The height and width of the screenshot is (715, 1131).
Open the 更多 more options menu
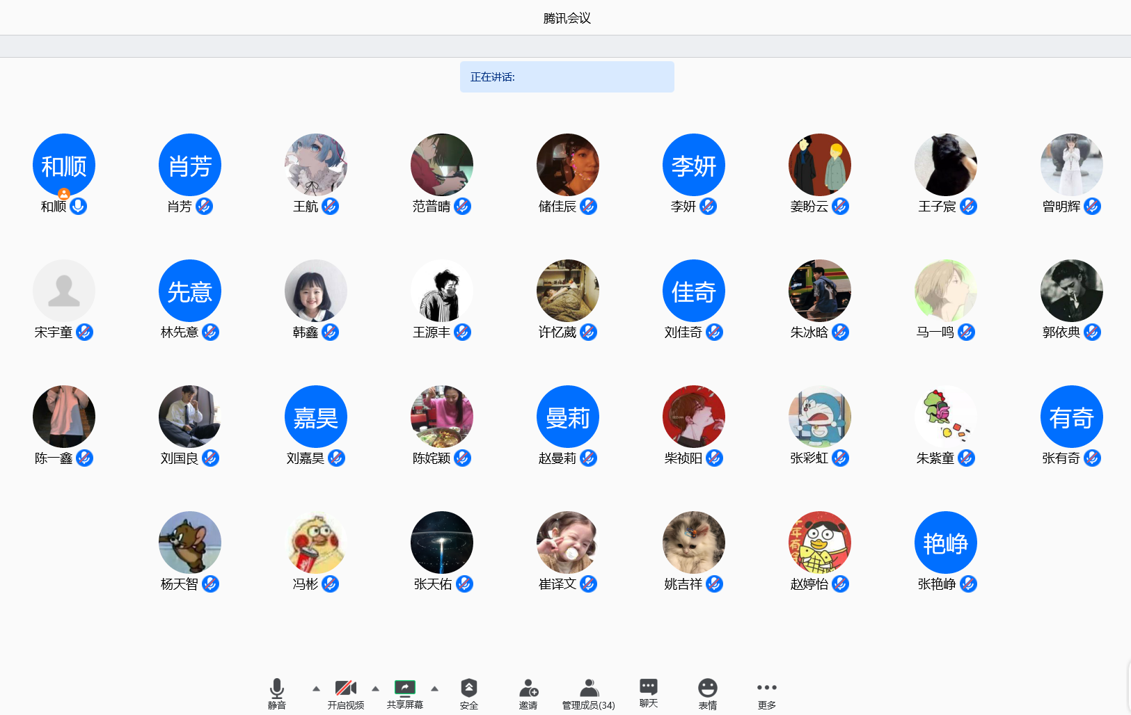coord(766,689)
